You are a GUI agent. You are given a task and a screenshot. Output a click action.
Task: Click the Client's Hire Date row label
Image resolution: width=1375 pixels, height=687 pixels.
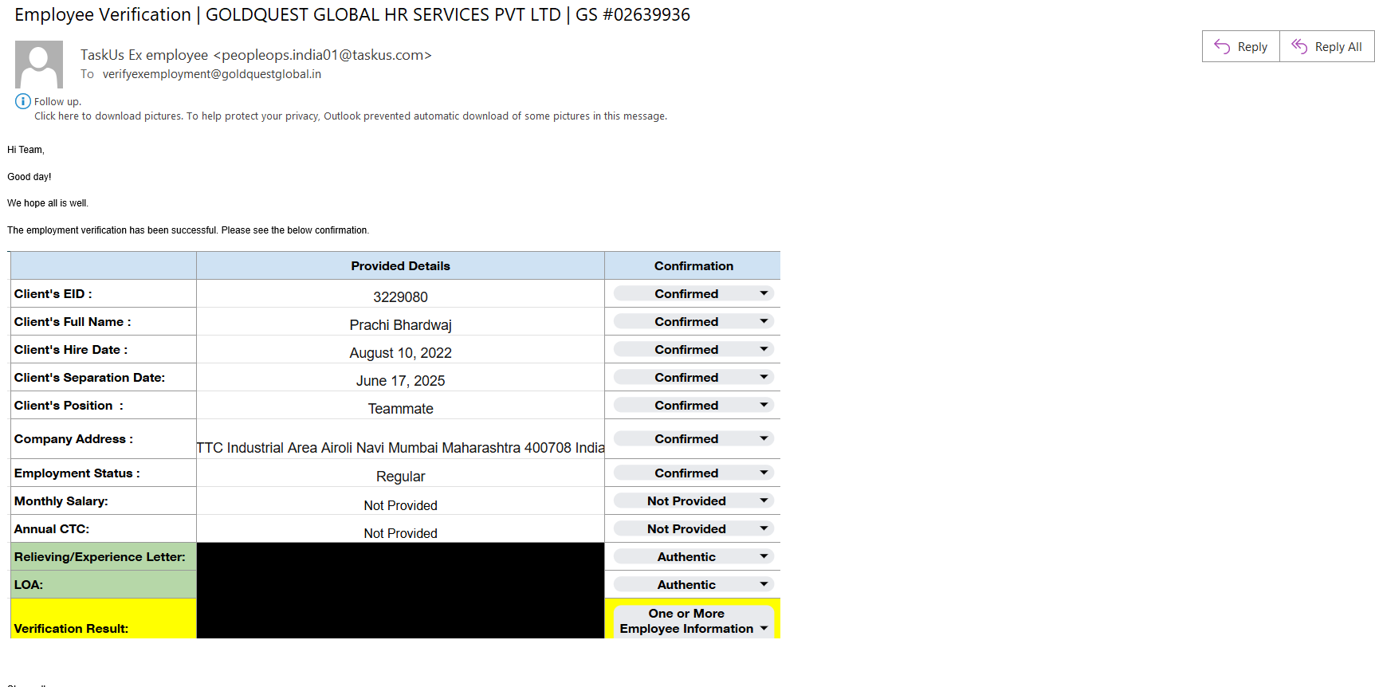tap(70, 350)
